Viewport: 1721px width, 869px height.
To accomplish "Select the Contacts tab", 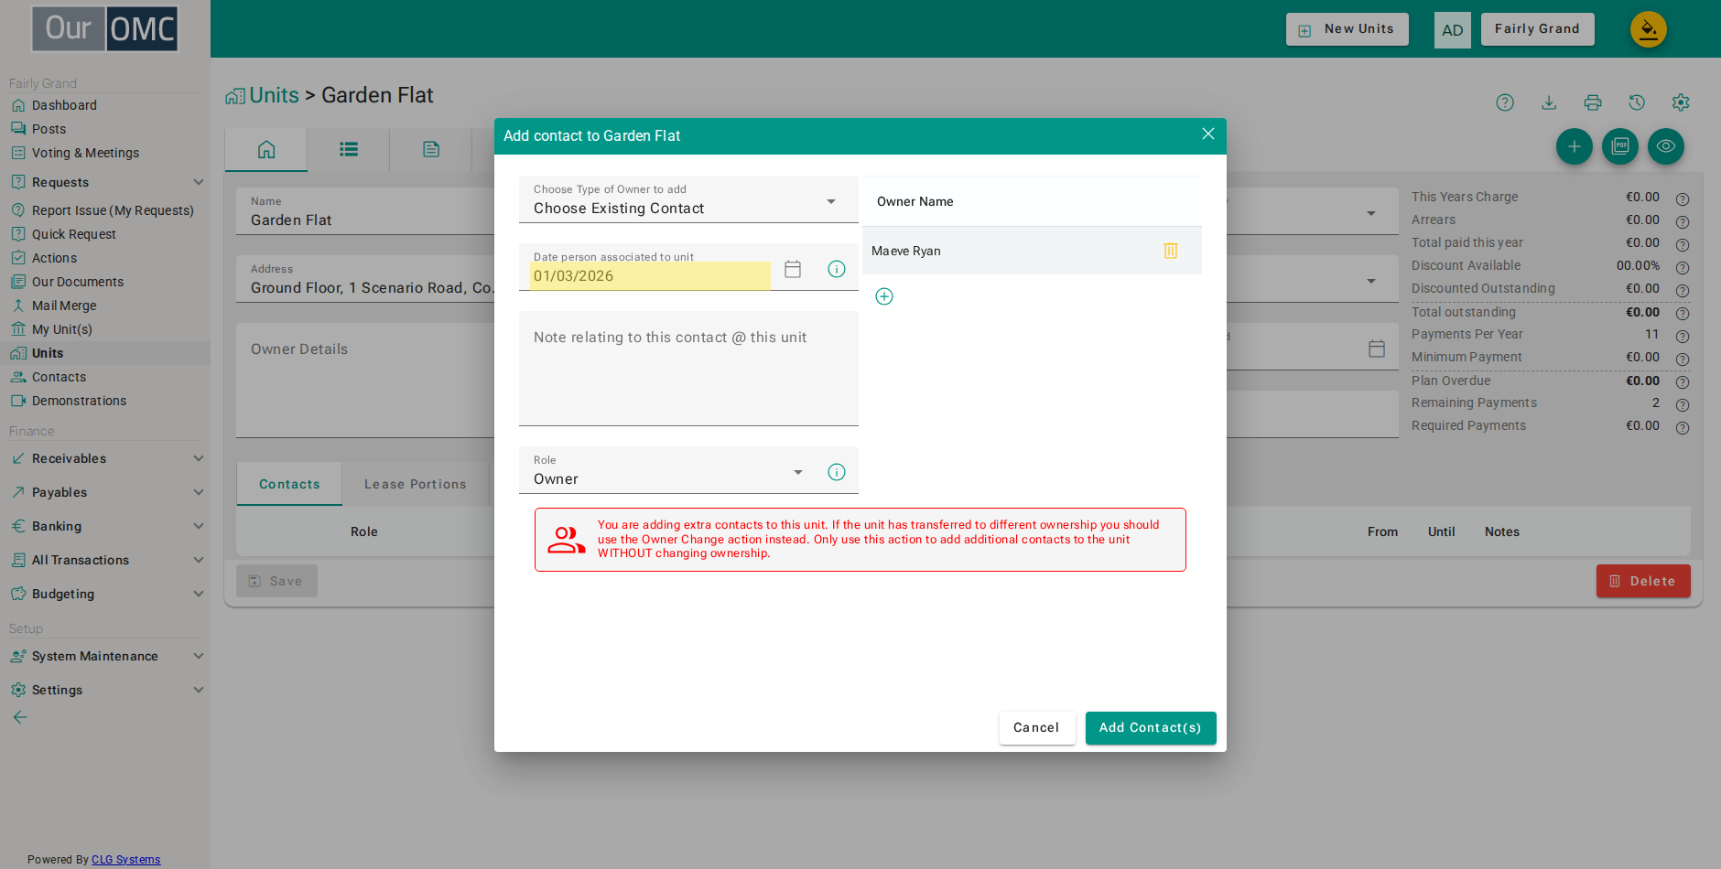I will click(x=289, y=484).
